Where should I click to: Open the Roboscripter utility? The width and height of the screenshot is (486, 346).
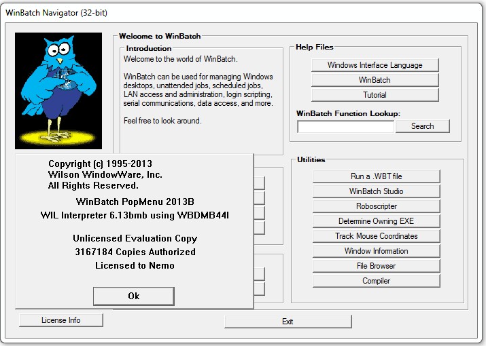(x=377, y=206)
